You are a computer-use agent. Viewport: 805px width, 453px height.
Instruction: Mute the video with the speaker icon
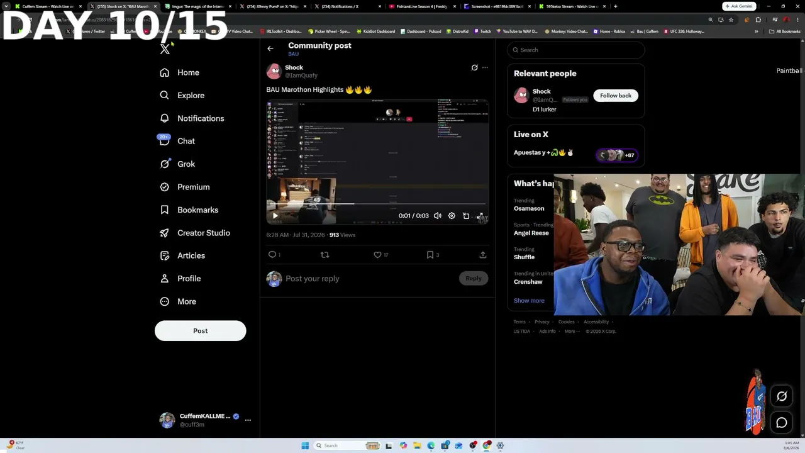pos(438,216)
